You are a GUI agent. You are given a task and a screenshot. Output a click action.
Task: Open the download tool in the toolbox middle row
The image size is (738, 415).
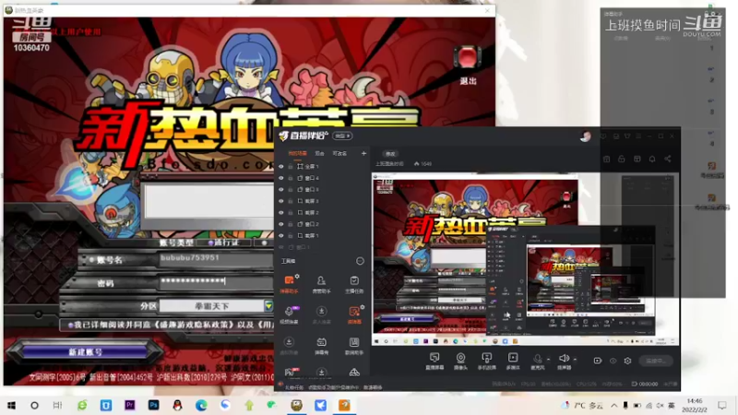pos(321,314)
